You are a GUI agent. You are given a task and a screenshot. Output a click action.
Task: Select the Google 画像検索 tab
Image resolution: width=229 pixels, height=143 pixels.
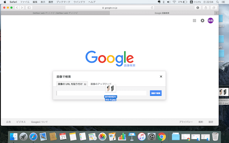coord(162,13)
